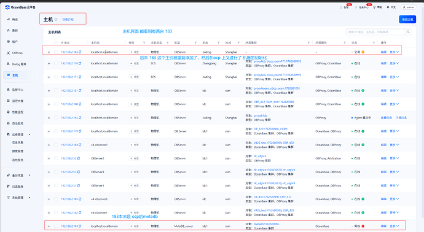Image resolution: width=424 pixels, height=232 pixels.
Task: Open the 租户 sidebar menu item
Action: click(15, 42)
